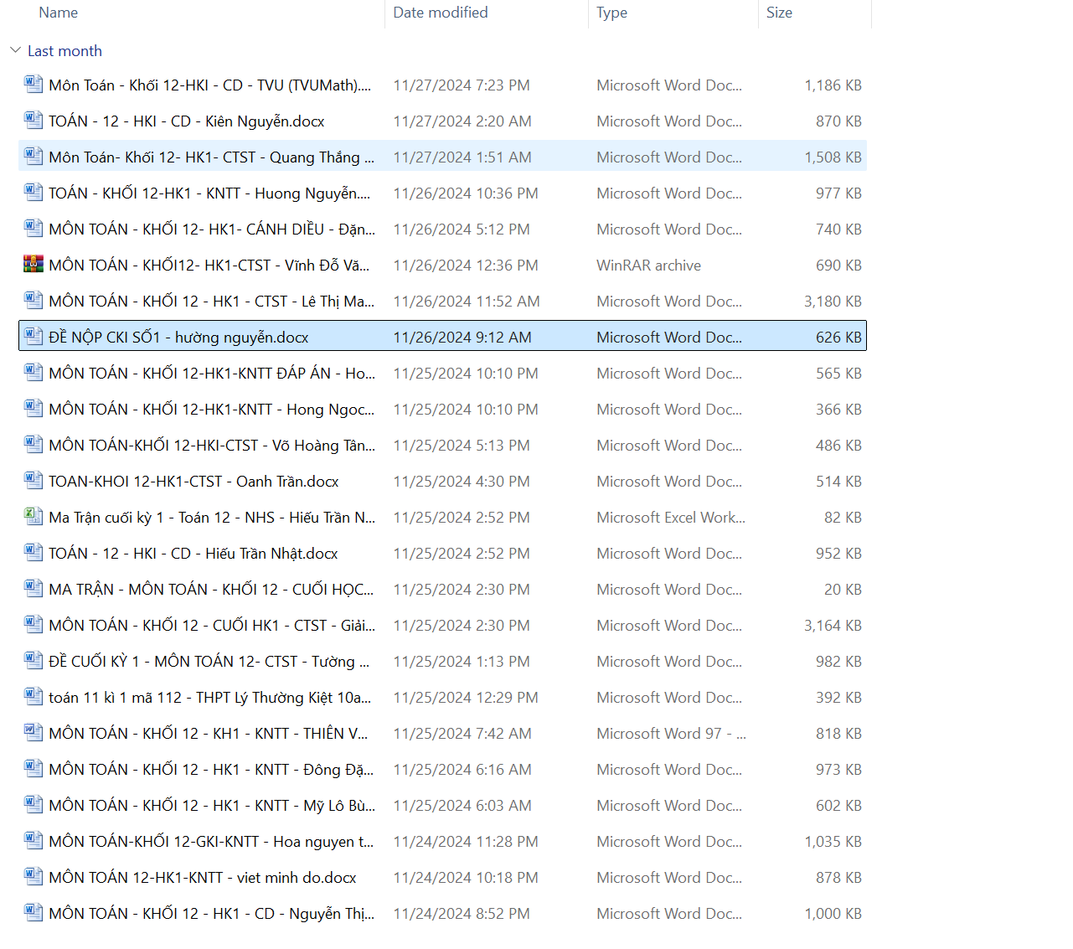Viewport: 1073px width, 949px height.
Task: Select file name toán 11 kì 1 mã 112
Action: pos(209,698)
